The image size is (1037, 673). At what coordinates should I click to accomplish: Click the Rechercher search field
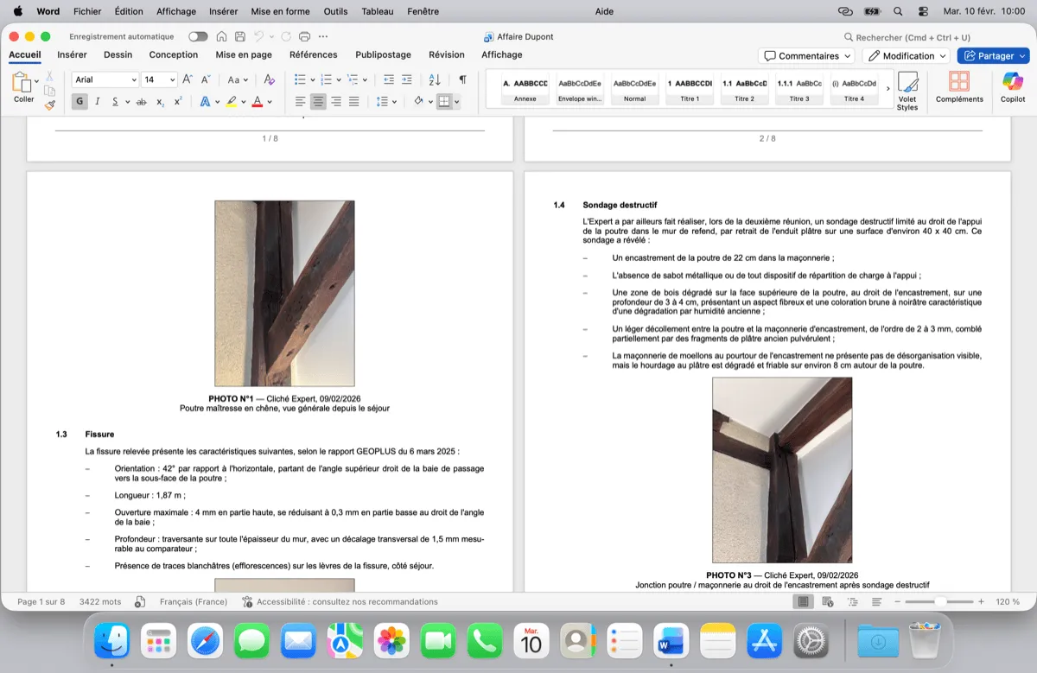point(906,37)
